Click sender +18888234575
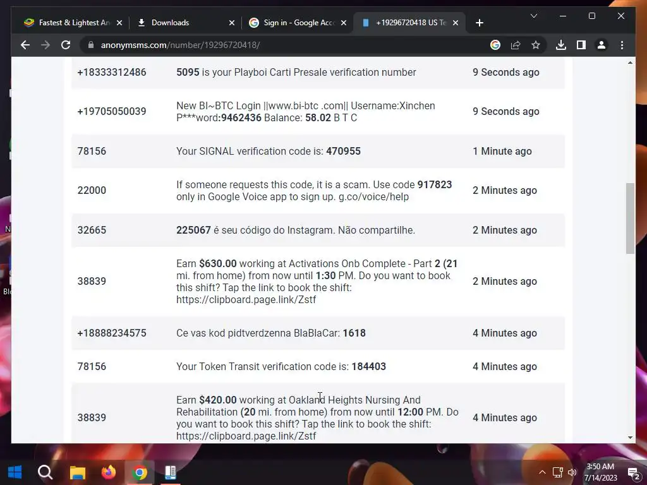The height and width of the screenshot is (485, 647). 112,333
